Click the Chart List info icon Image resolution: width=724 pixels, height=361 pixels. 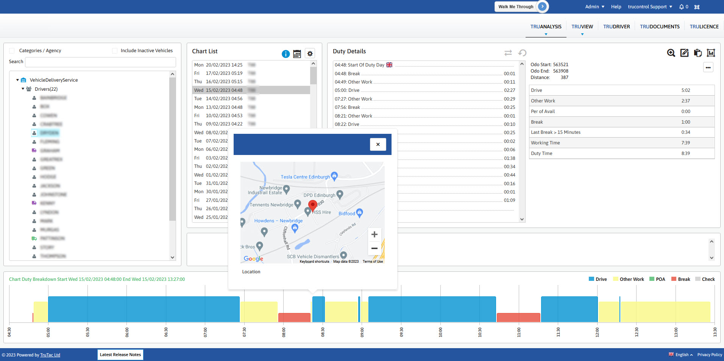point(286,54)
